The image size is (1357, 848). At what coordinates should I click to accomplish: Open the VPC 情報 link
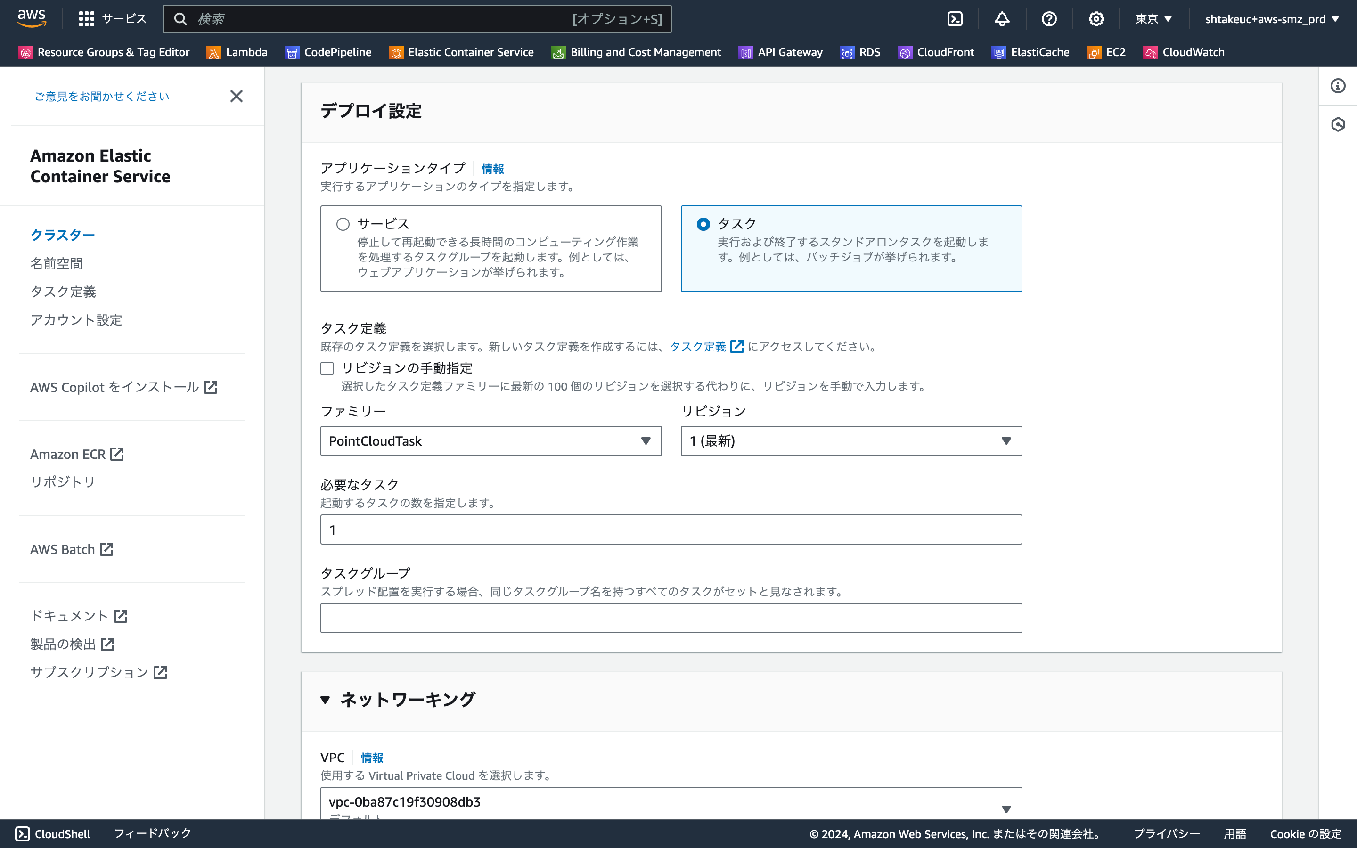pyautogui.click(x=372, y=758)
